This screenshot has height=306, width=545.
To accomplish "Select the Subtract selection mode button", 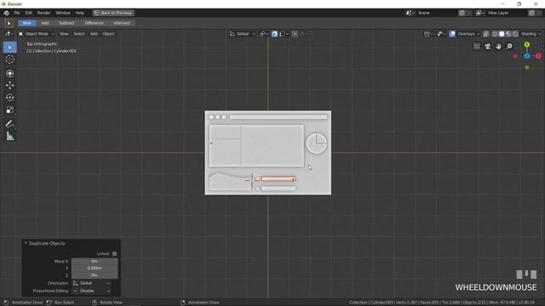I will (x=66, y=23).
